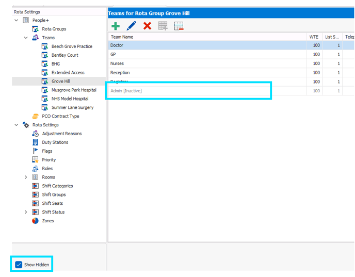Click the Roles people icon
This screenshot has height=277, width=355.
click(35, 168)
